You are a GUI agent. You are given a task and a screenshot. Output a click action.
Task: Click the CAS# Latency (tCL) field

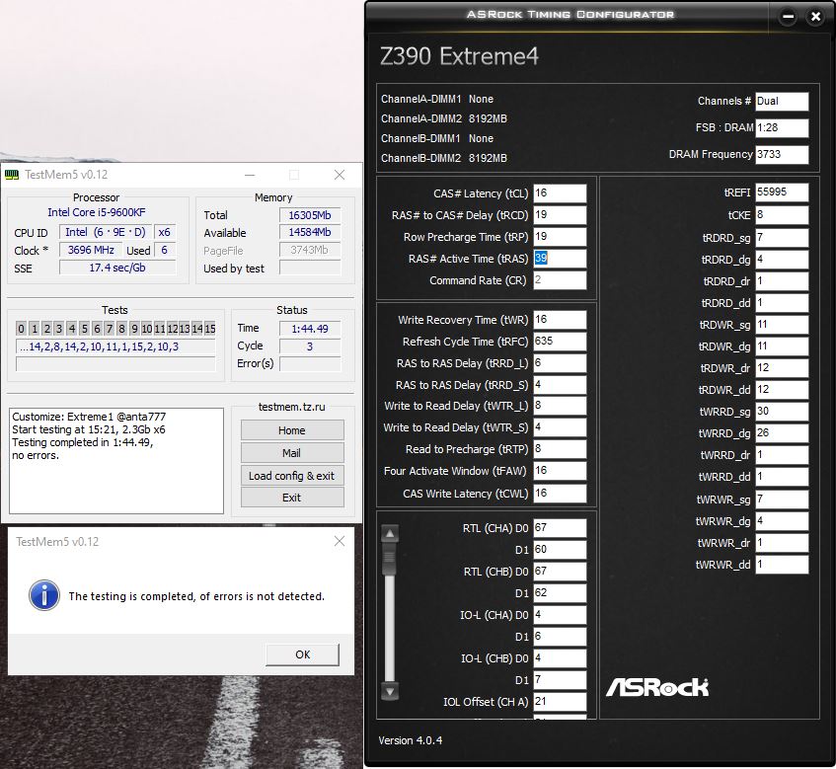click(560, 193)
